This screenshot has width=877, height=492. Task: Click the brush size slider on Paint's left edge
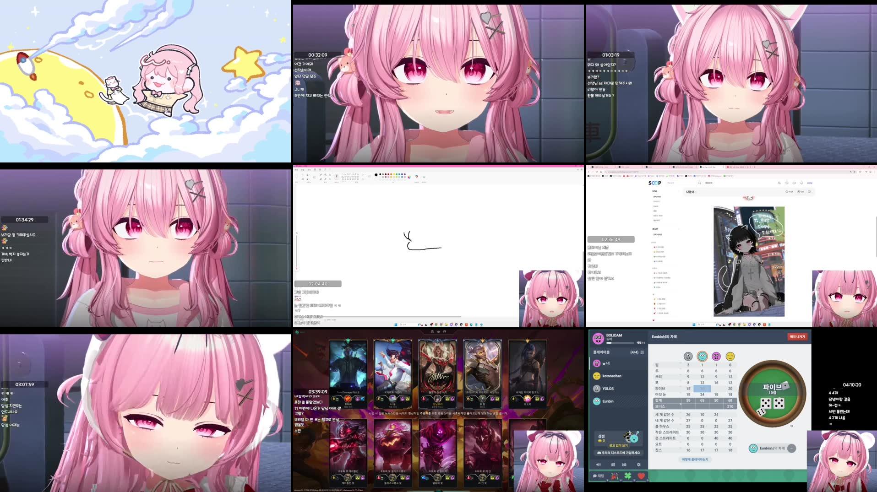(296, 252)
